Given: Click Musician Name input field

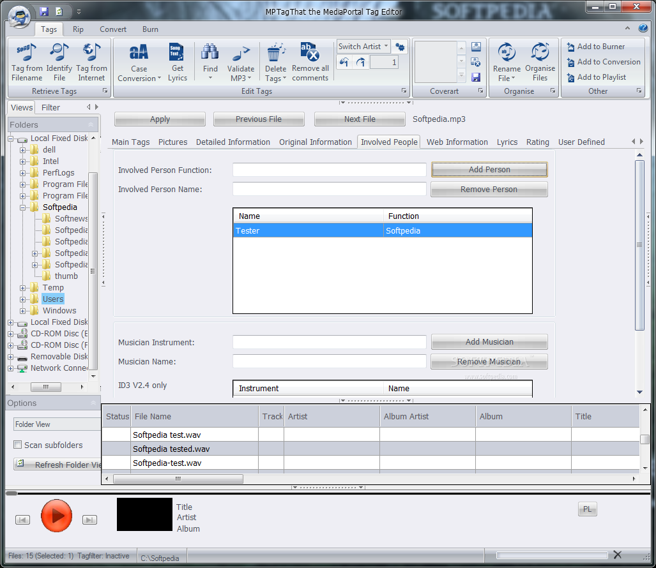Looking at the screenshot, I should tap(329, 361).
